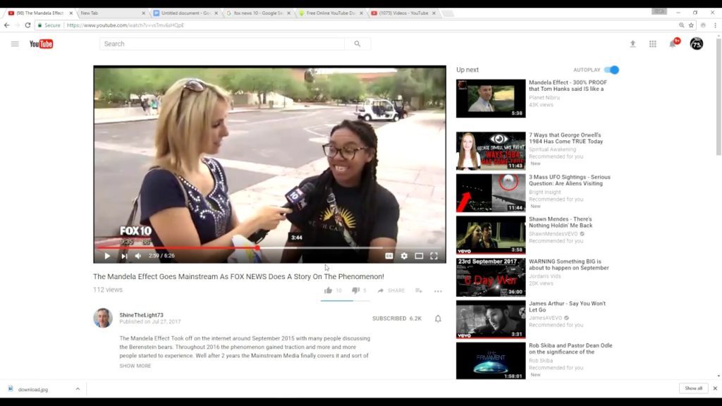Open player settings gear
The height and width of the screenshot is (406, 722).
pyautogui.click(x=404, y=256)
